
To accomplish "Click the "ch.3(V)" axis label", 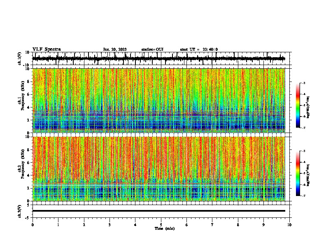I will (20, 211).
